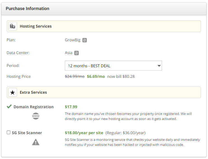Change data center using icon beside Asia
The image size is (208, 159).
coord(76,53)
